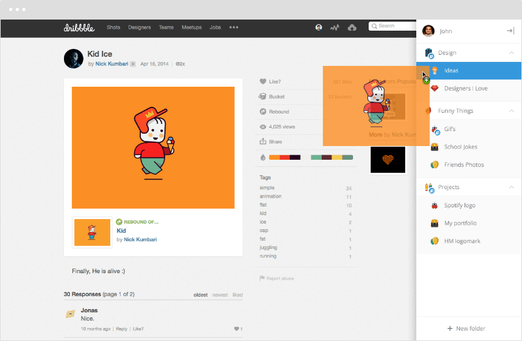Open the rebound Kid thumbnail
The image size is (522, 341).
[92, 232]
